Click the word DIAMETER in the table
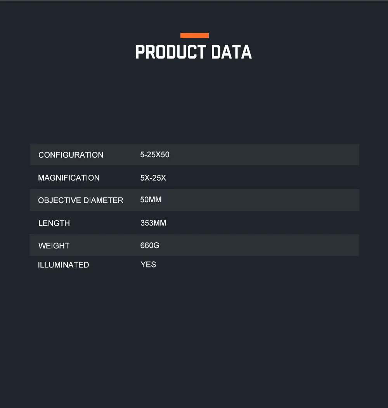 coord(103,200)
